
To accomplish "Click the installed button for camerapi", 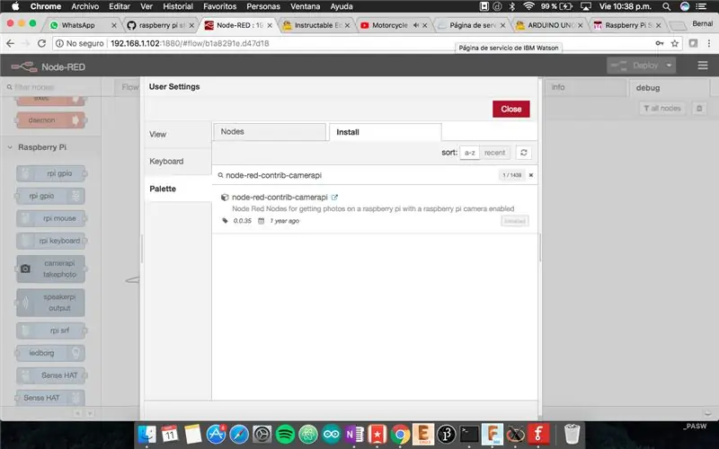I will pos(514,221).
